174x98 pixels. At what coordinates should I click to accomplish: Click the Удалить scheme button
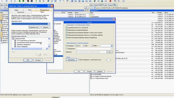(46, 27)
